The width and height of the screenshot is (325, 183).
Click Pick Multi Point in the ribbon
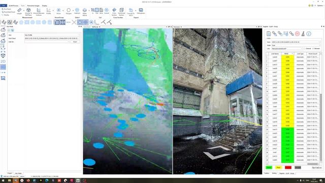point(8,12)
